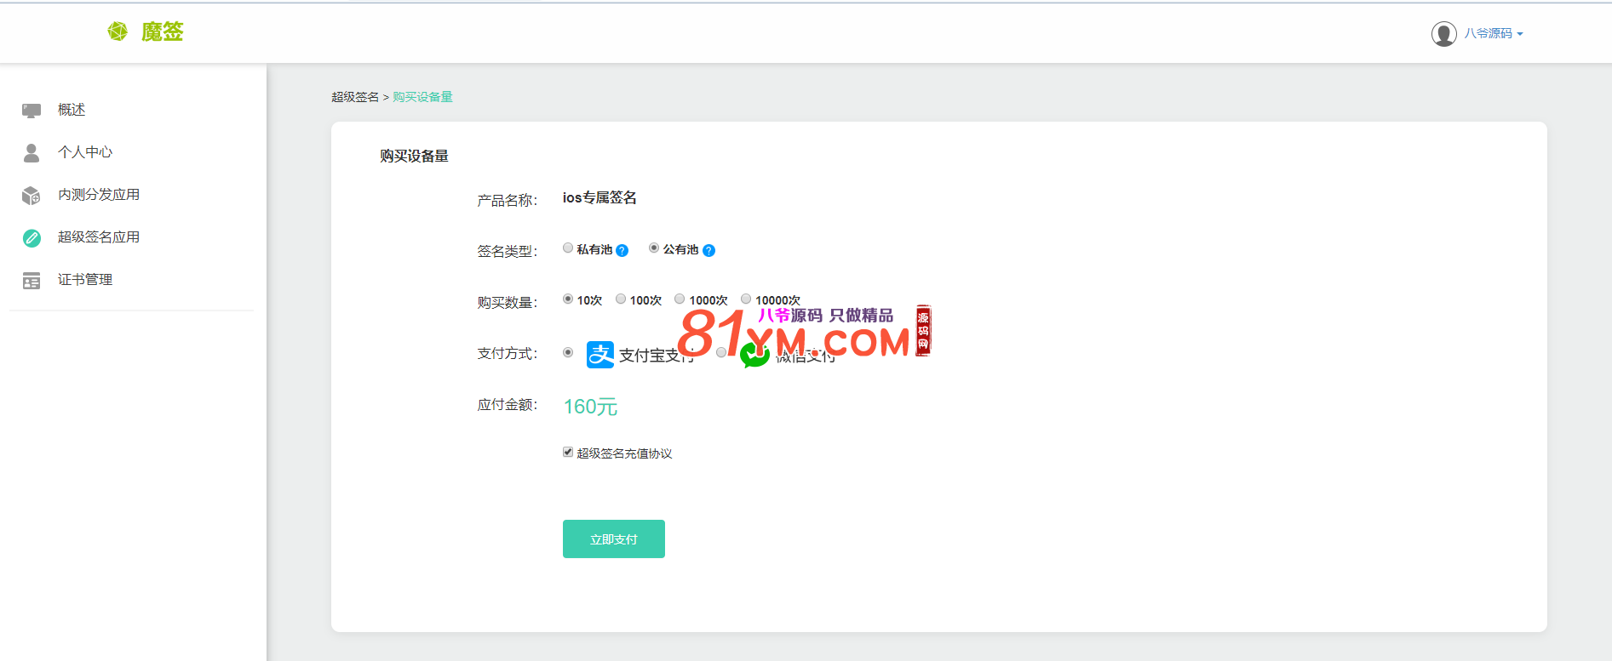Click the 160元 amount text
Image resolution: width=1612 pixels, height=661 pixels.
tap(590, 407)
